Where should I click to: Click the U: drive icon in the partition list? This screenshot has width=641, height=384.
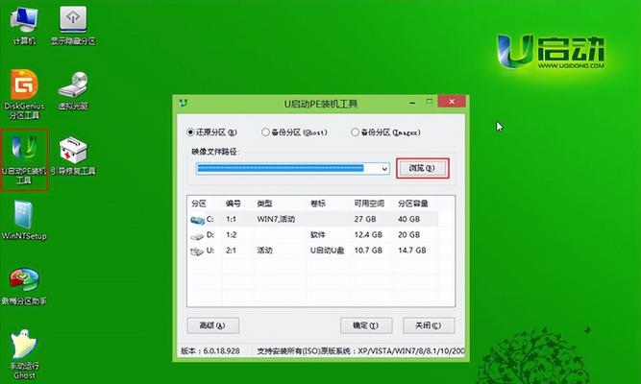coord(197,252)
